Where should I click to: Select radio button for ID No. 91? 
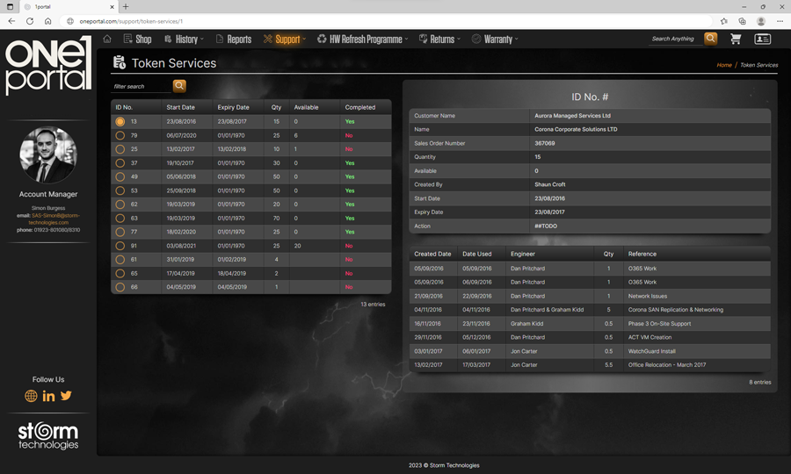(x=120, y=246)
